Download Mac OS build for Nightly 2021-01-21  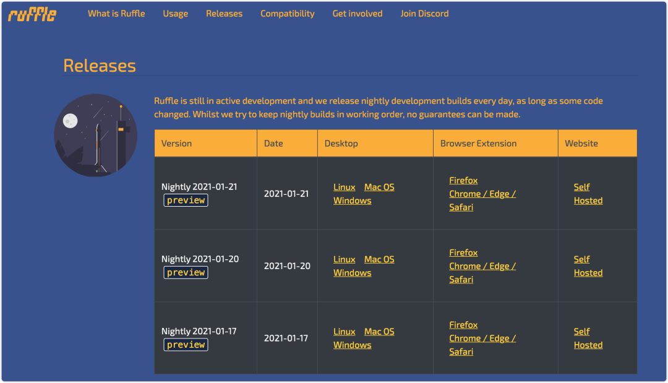click(379, 187)
